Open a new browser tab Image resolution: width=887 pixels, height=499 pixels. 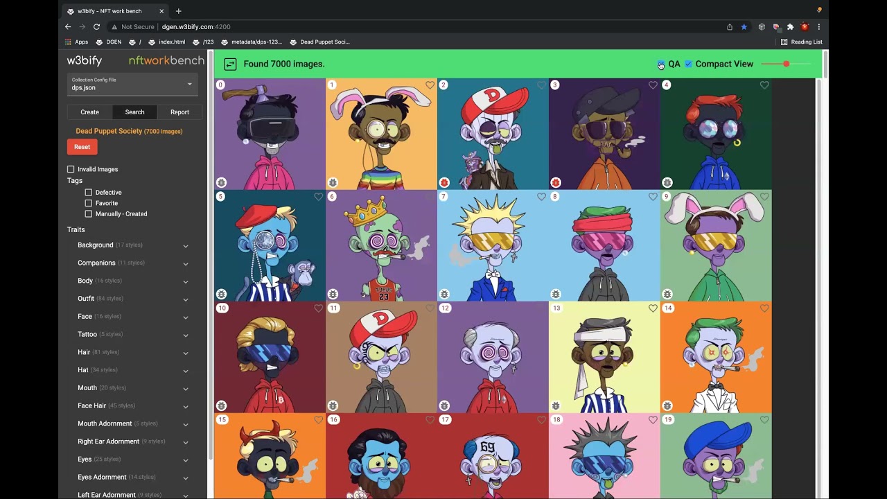(178, 11)
